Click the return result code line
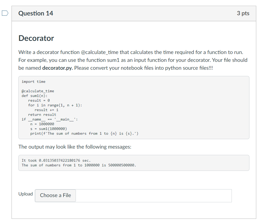The height and width of the screenshot is (223, 272). pyautogui.click(x=42, y=115)
